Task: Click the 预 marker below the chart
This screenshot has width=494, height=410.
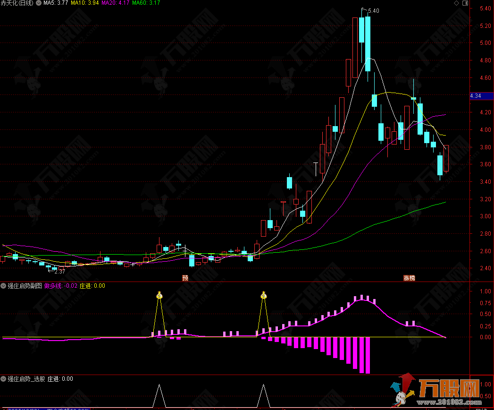Action: click(x=185, y=278)
